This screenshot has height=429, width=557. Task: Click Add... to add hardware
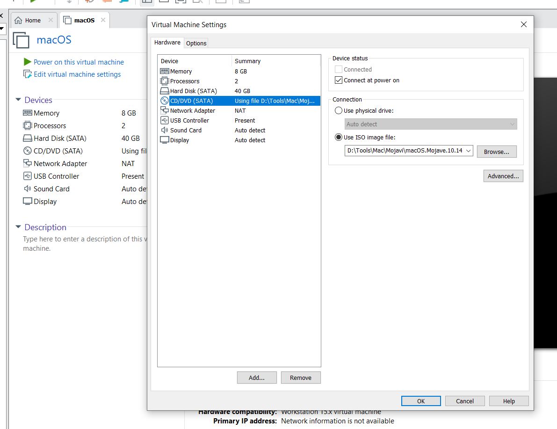coord(257,378)
